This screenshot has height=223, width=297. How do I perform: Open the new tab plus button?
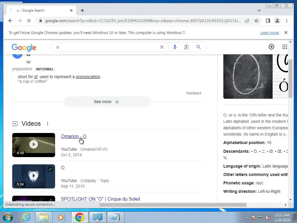[x=82, y=10]
